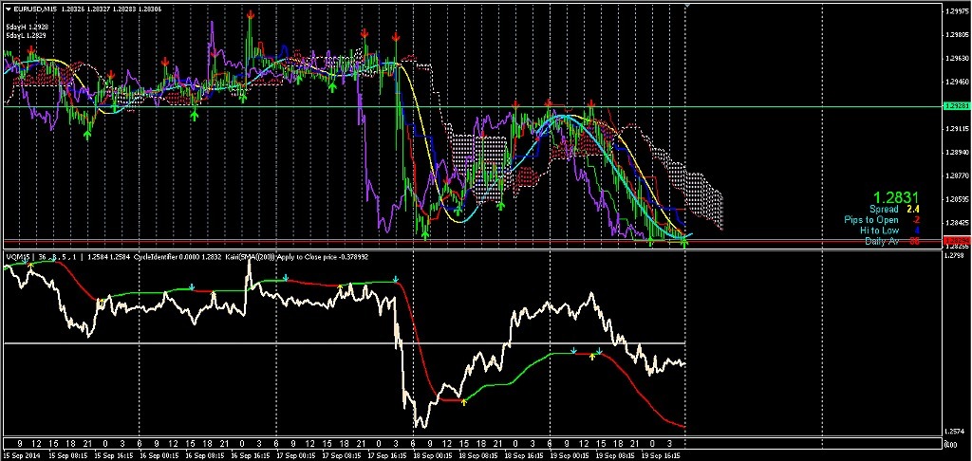Screen dimensions: 972x461
Task: Click the Pips to Open label
Action: click(870, 220)
